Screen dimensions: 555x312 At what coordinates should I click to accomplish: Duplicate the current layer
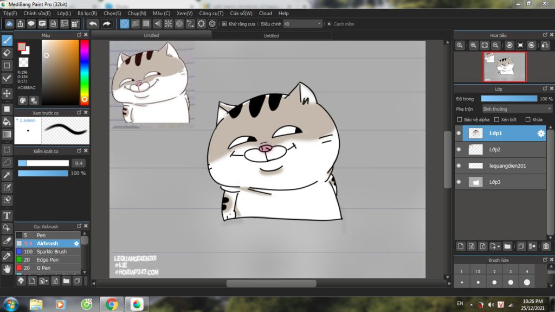tap(521, 246)
